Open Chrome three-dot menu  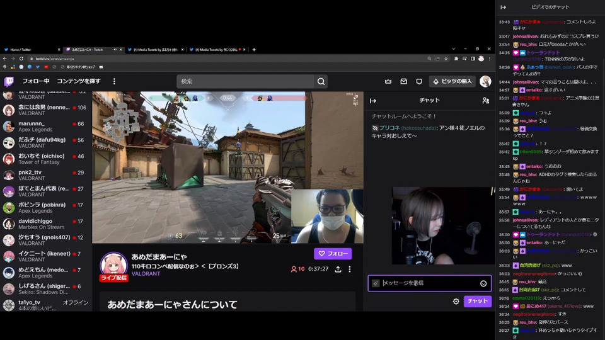pos(489,59)
